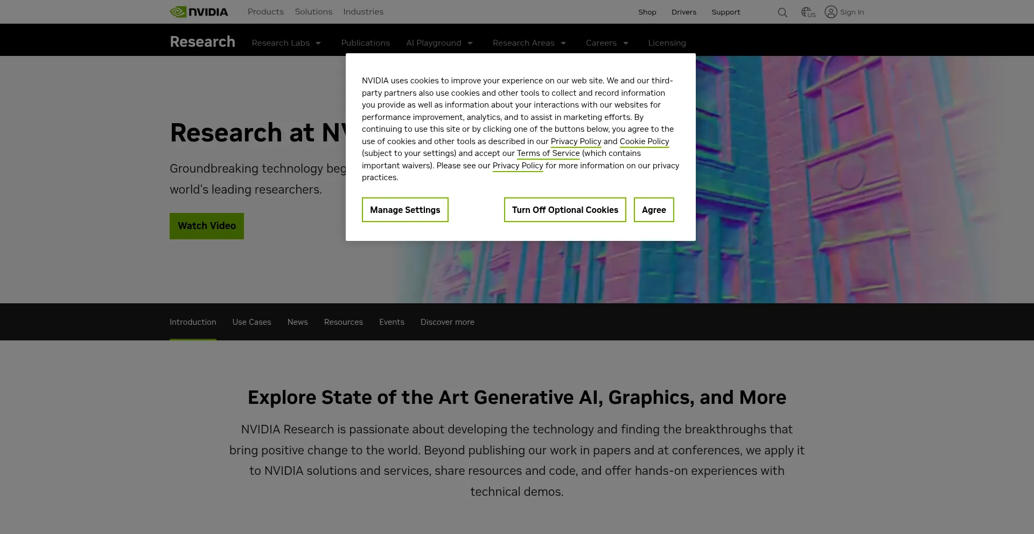
Task: Open the Cookie Policy link
Action: pos(644,141)
